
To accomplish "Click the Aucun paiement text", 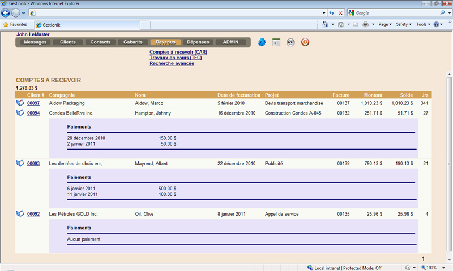I will coord(84,239).
